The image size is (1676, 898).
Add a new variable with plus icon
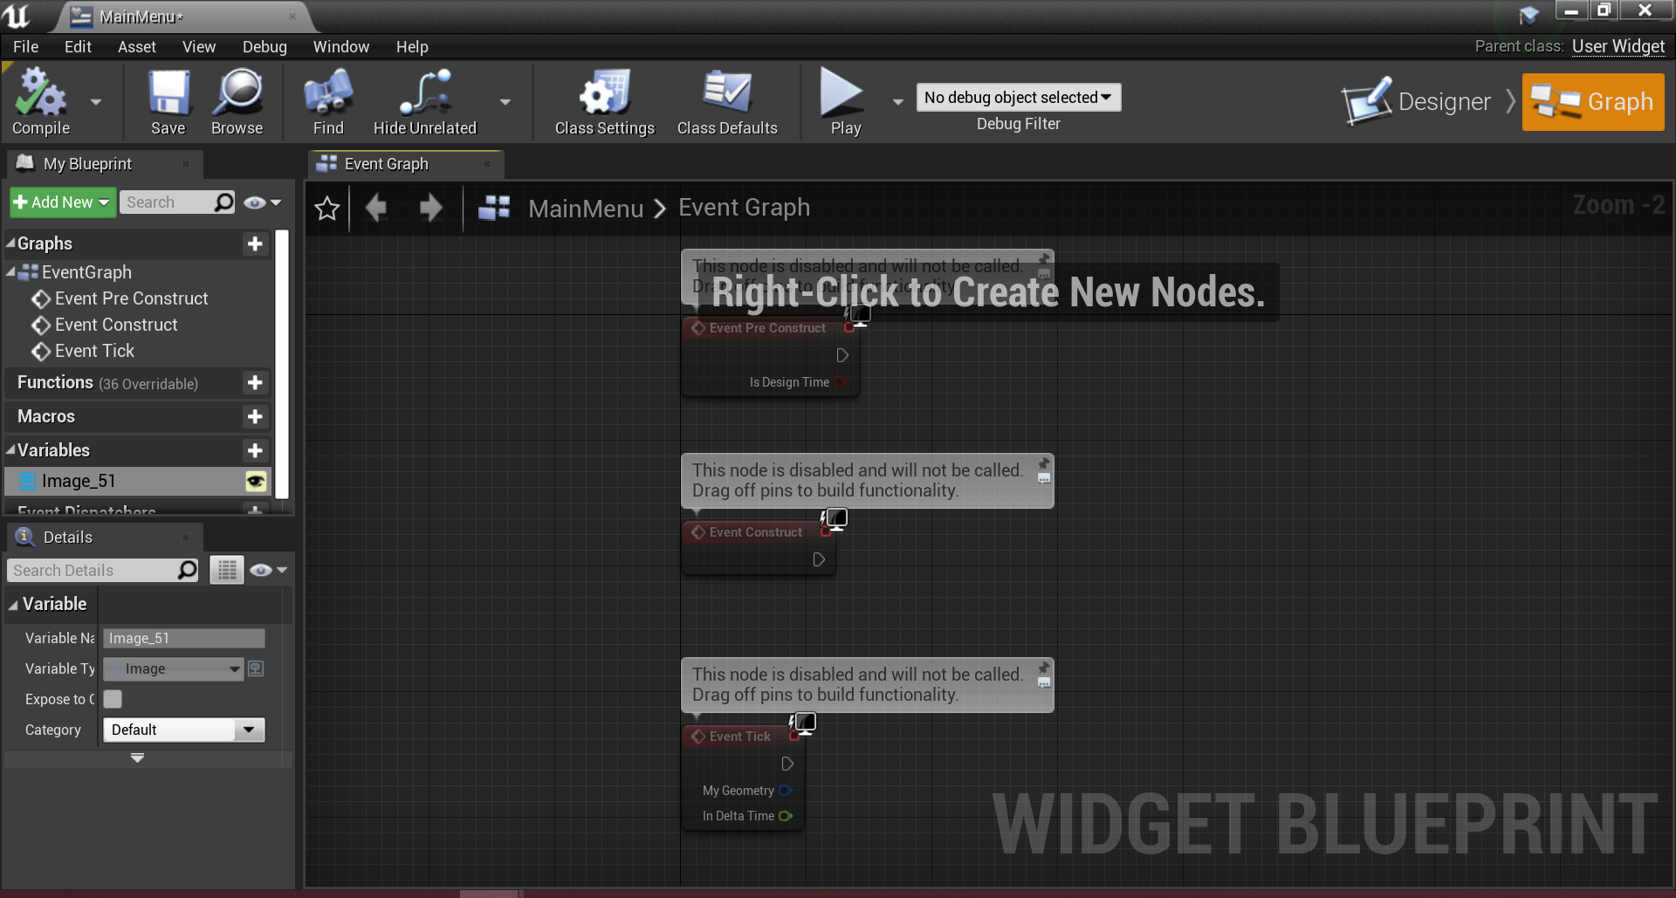[x=255, y=450]
